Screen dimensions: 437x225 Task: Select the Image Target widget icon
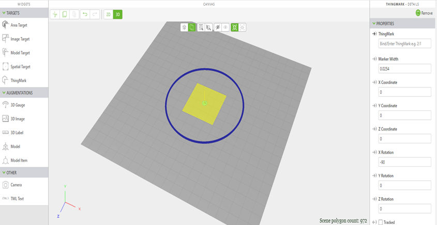[5, 39]
